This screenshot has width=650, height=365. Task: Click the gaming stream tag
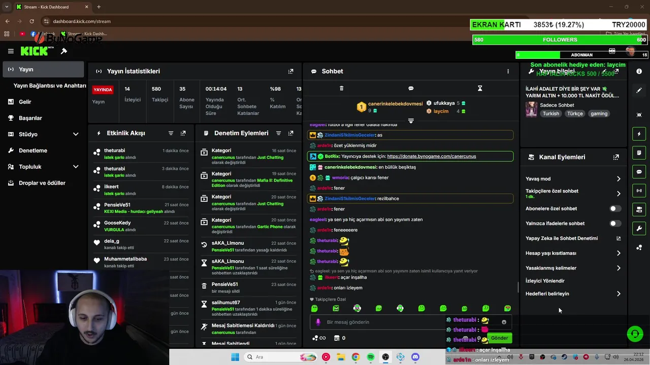(599, 114)
